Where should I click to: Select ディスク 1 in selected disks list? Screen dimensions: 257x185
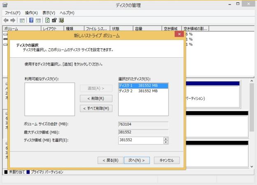pos(143,85)
